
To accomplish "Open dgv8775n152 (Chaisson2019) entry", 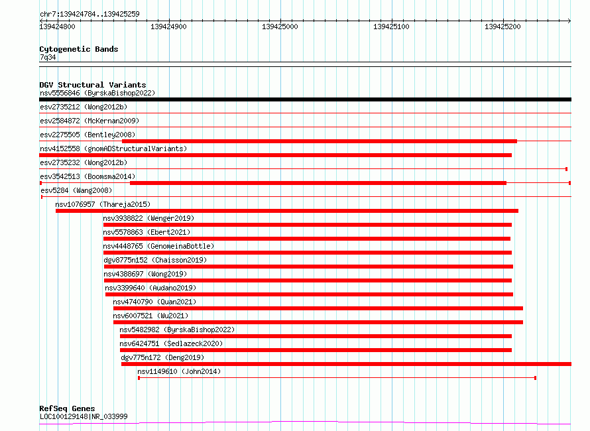I will [155, 260].
